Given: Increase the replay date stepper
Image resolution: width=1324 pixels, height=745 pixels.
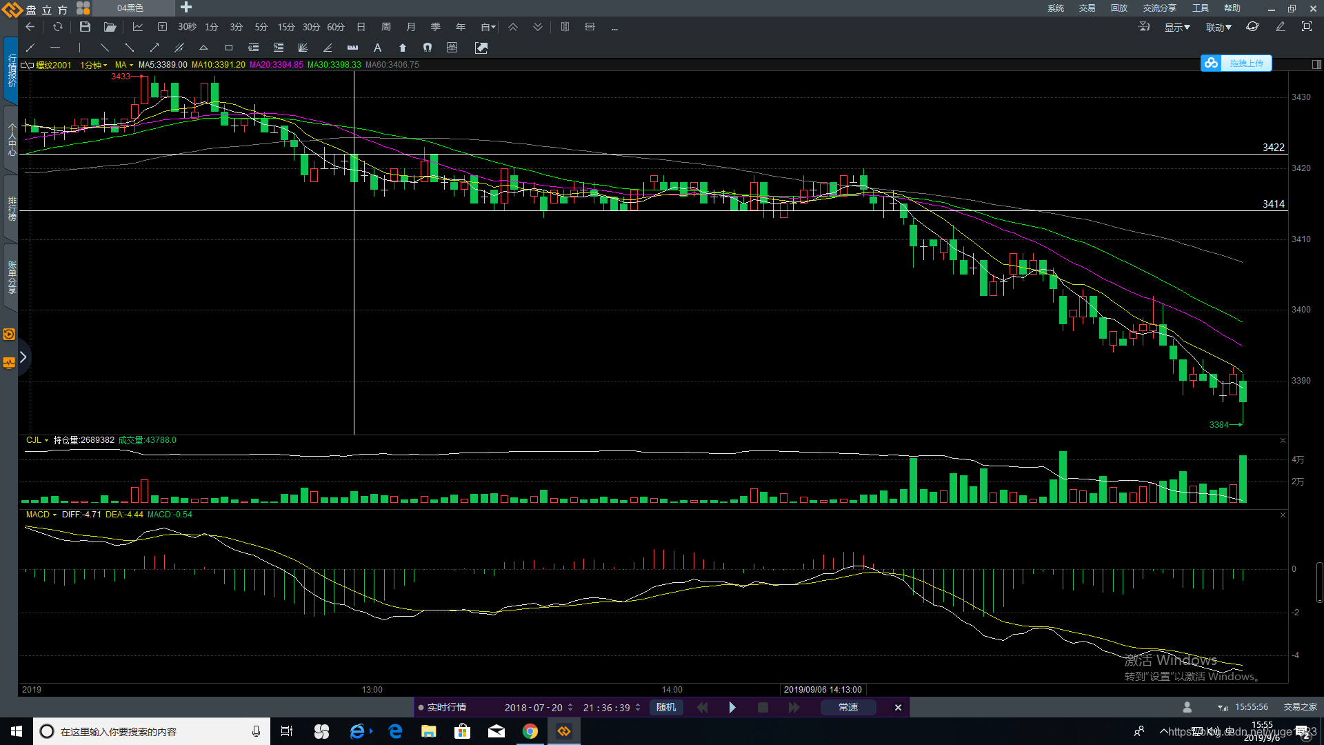Looking at the screenshot, I should [570, 705].
